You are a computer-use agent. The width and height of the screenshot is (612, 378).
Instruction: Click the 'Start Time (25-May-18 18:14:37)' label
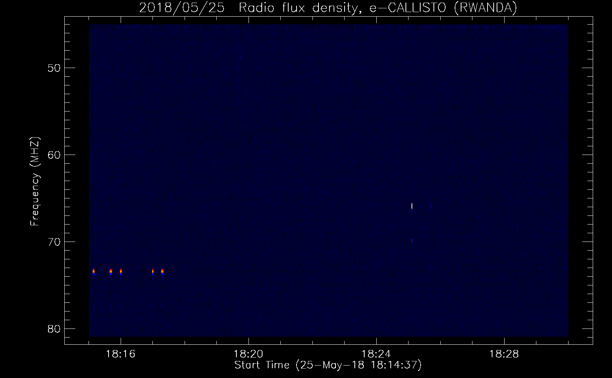coord(328,365)
